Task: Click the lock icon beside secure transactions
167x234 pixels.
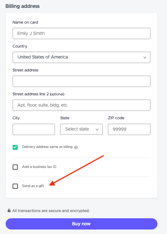Action: (x=9, y=210)
